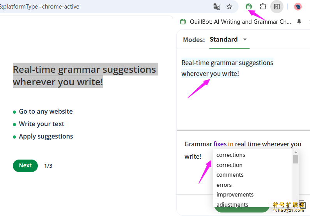Click the 'Modes:' label
Image resolution: width=310 pixels, height=216 pixels.
pyautogui.click(x=194, y=40)
